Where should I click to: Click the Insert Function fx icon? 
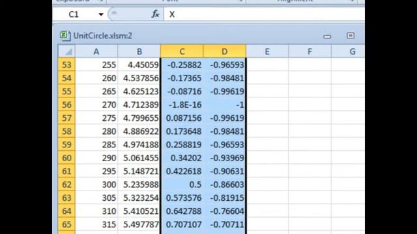(x=155, y=14)
